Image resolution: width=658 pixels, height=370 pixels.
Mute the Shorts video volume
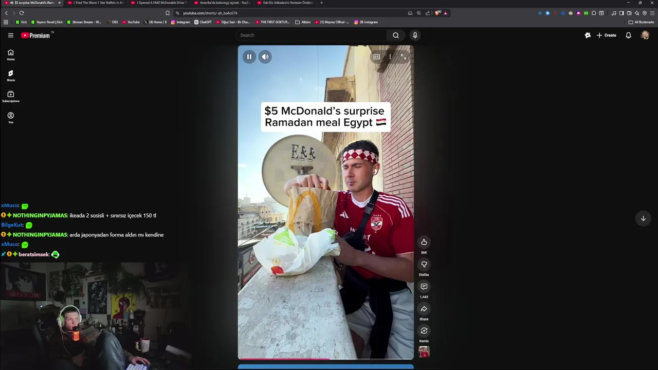pyautogui.click(x=265, y=57)
